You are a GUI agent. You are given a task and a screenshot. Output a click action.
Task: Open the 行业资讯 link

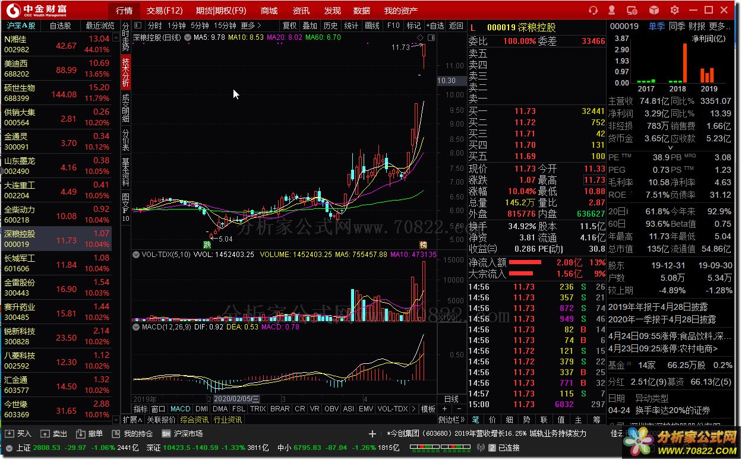point(228,420)
